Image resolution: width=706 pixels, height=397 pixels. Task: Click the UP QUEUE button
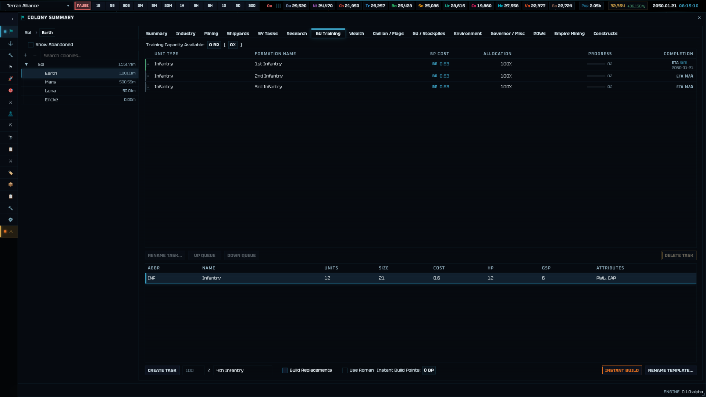coord(205,255)
